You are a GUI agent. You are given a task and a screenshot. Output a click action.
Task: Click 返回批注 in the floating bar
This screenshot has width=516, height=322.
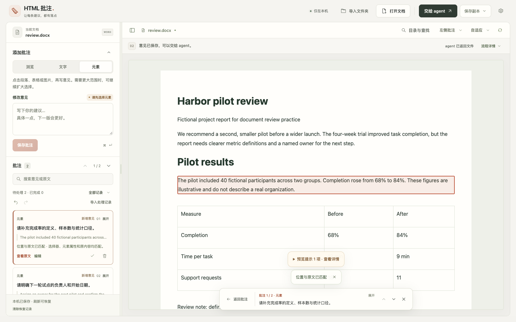(237, 299)
